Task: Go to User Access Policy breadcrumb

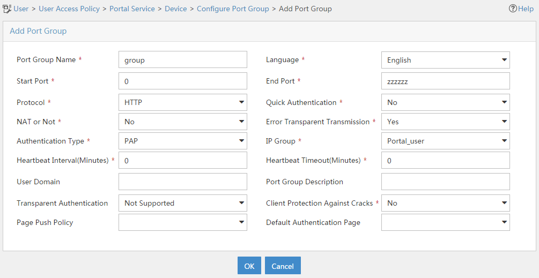Action: [x=69, y=9]
